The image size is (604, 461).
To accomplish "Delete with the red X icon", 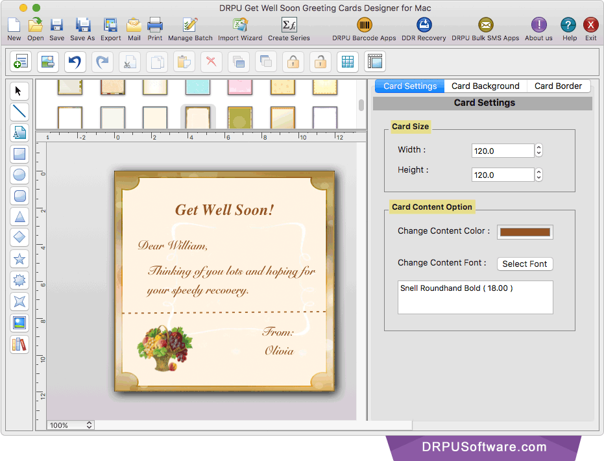I will click(x=211, y=62).
